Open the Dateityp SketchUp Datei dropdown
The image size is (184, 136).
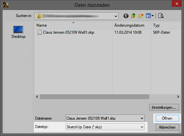pyautogui.click(x=105, y=127)
